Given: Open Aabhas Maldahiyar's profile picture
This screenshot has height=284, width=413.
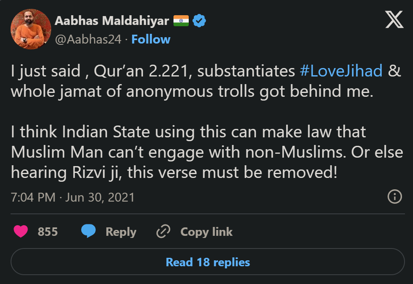Looking at the screenshot, I should point(30,30).
